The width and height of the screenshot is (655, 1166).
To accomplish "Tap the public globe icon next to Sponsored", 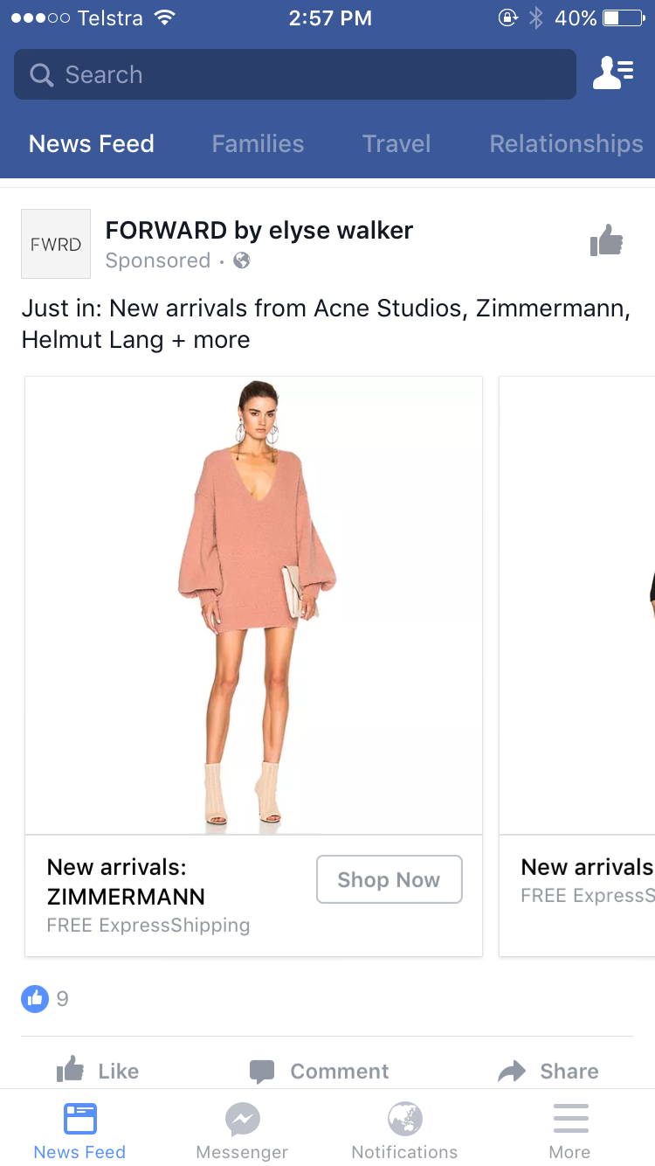I will 242,260.
